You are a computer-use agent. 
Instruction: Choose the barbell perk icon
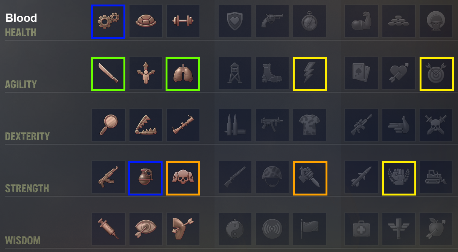pyautogui.click(x=183, y=21)
